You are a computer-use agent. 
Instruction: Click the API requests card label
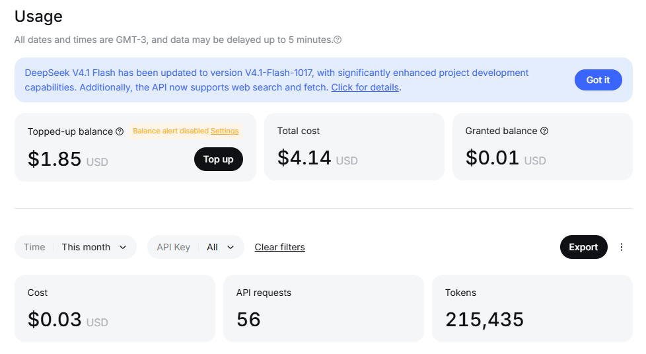tap(264, 293)
